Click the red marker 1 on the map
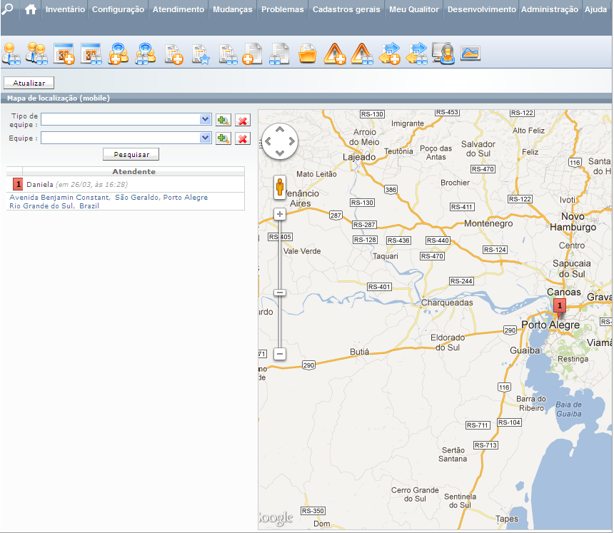The width and height of the screenshot is (614, 533). click(x=560, y=306)
